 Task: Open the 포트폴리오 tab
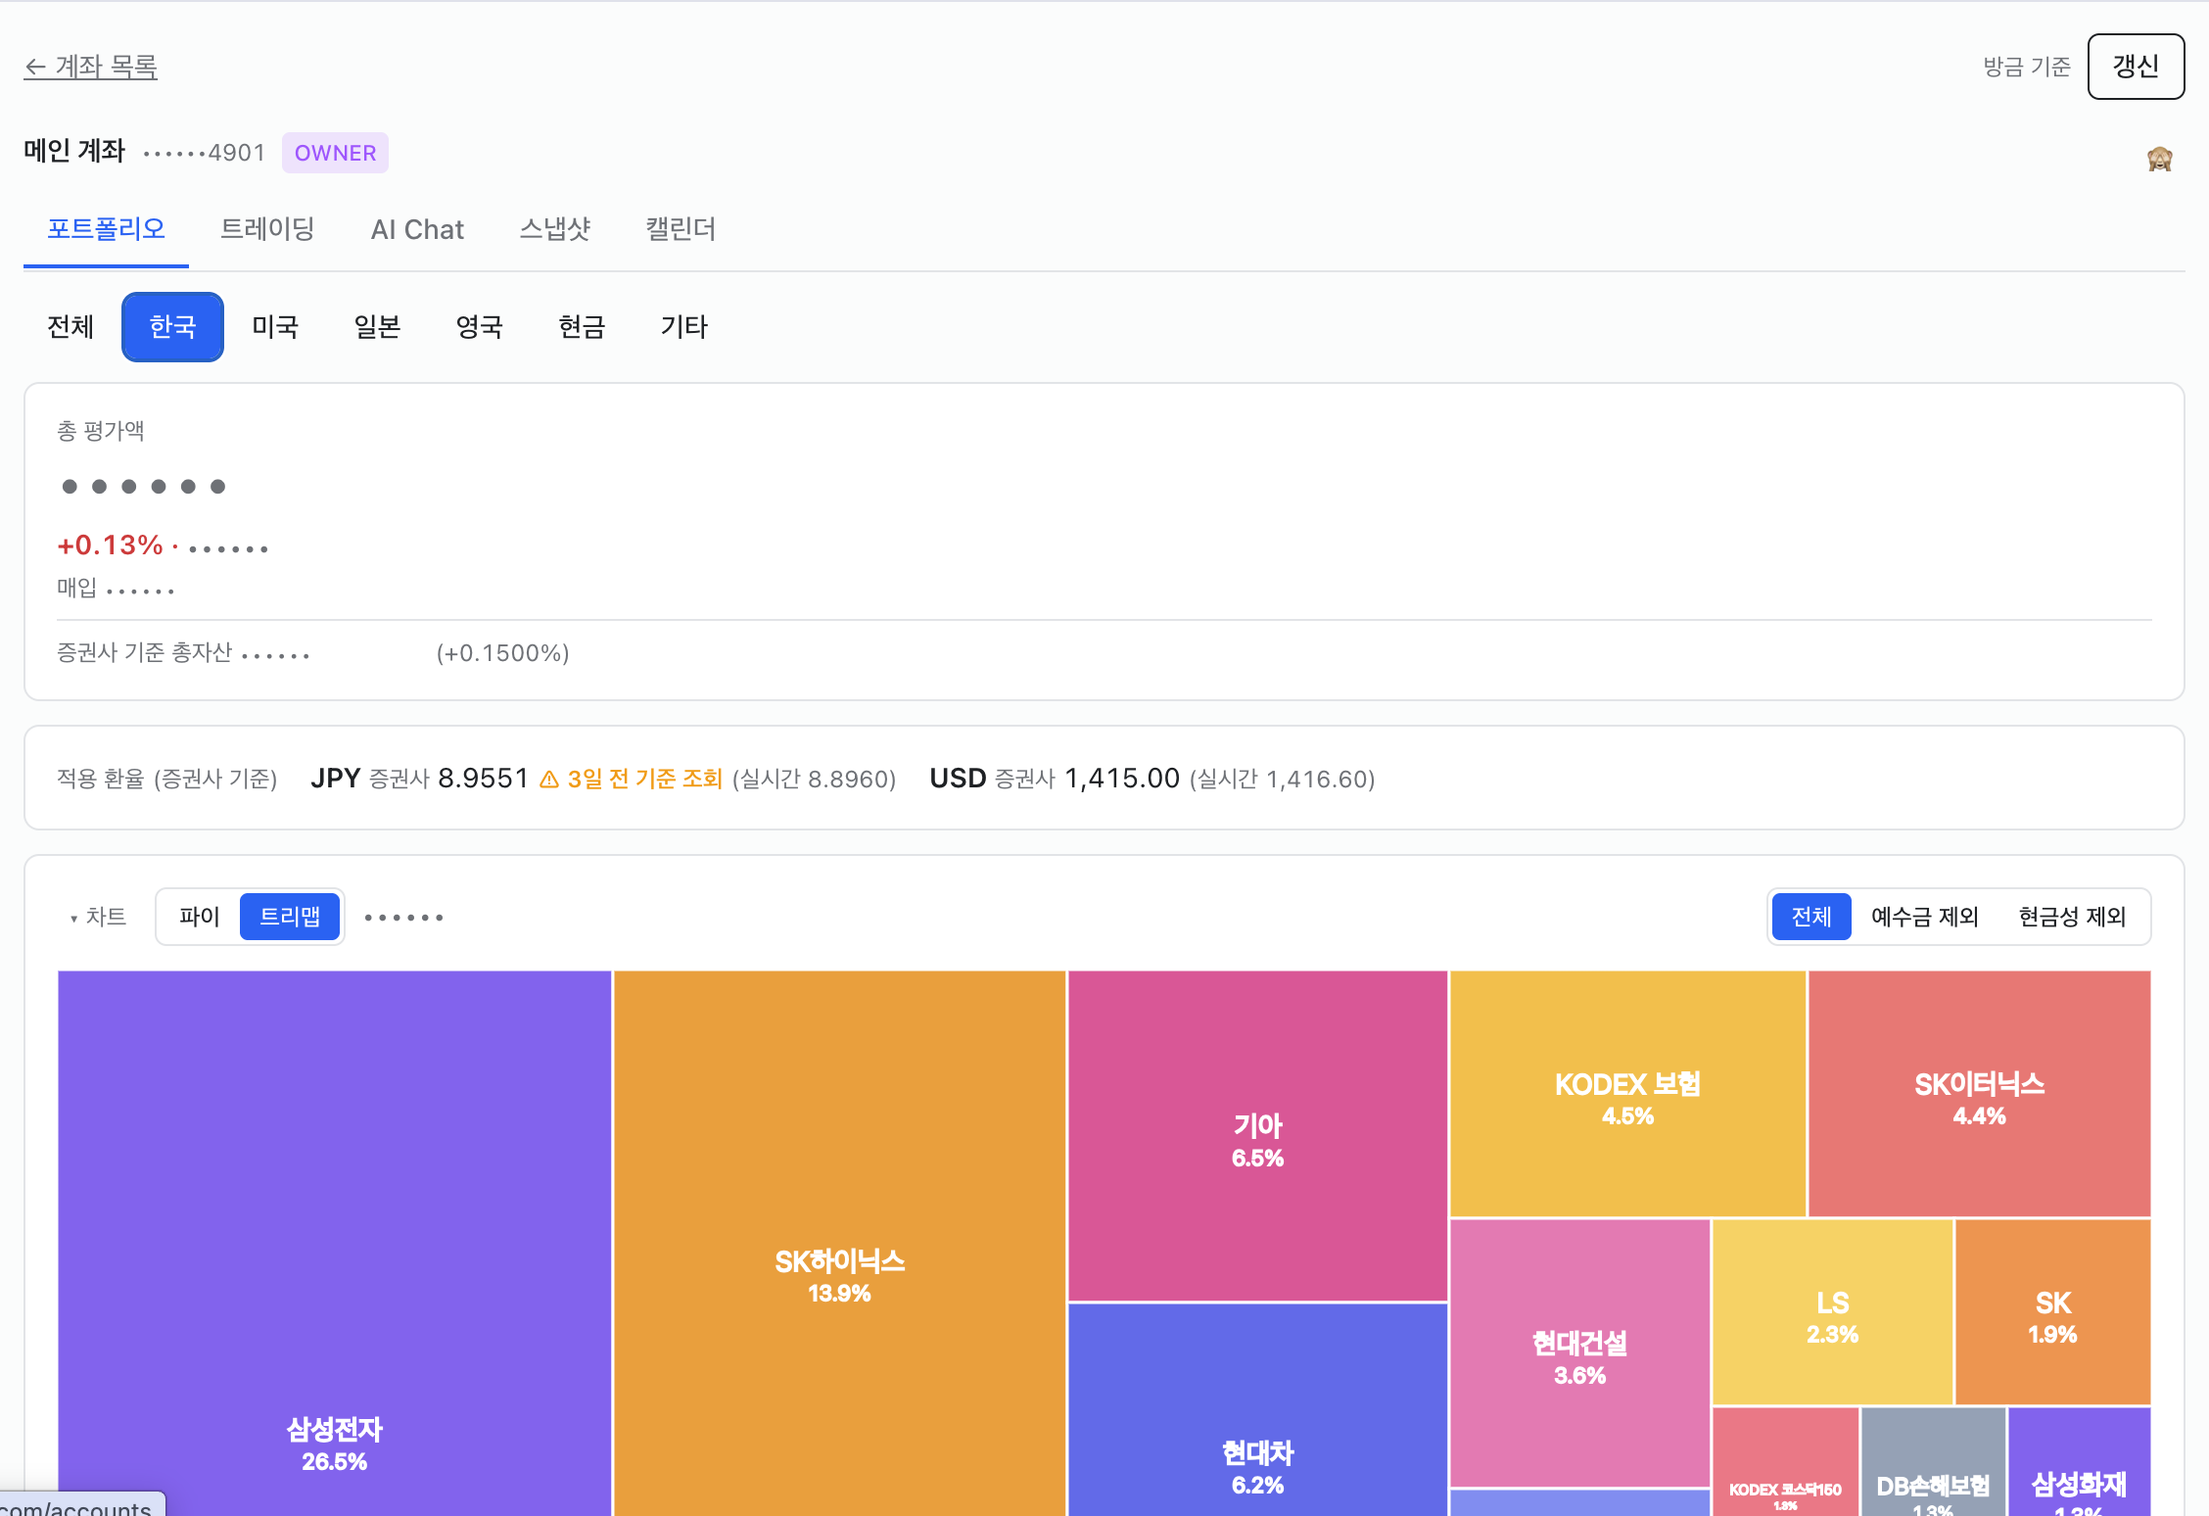tap(106, 229)
